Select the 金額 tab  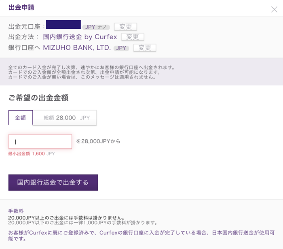[21, 118]
